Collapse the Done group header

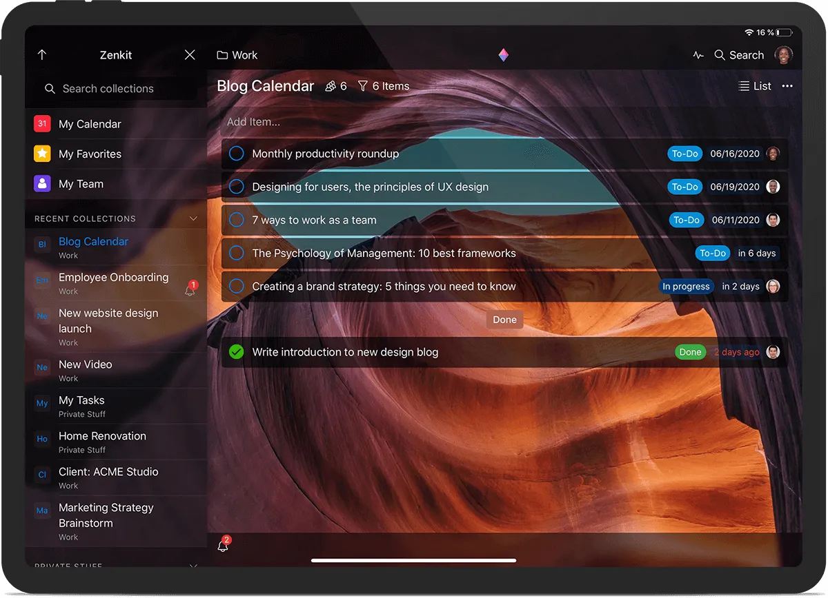[504, 319]
